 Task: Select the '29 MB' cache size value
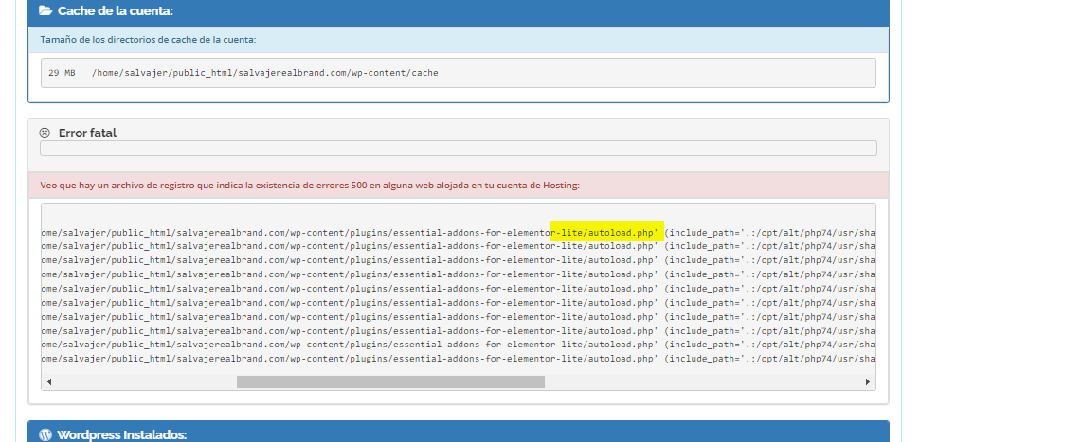(x=63, y=72)
